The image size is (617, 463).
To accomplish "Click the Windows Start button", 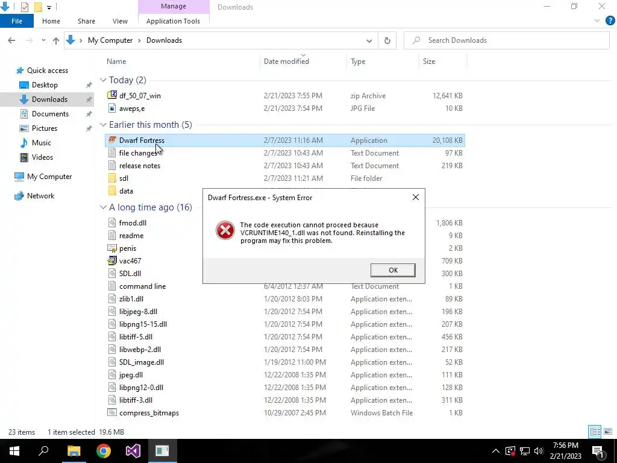I will pyautogui.click(x=14, y=451).
